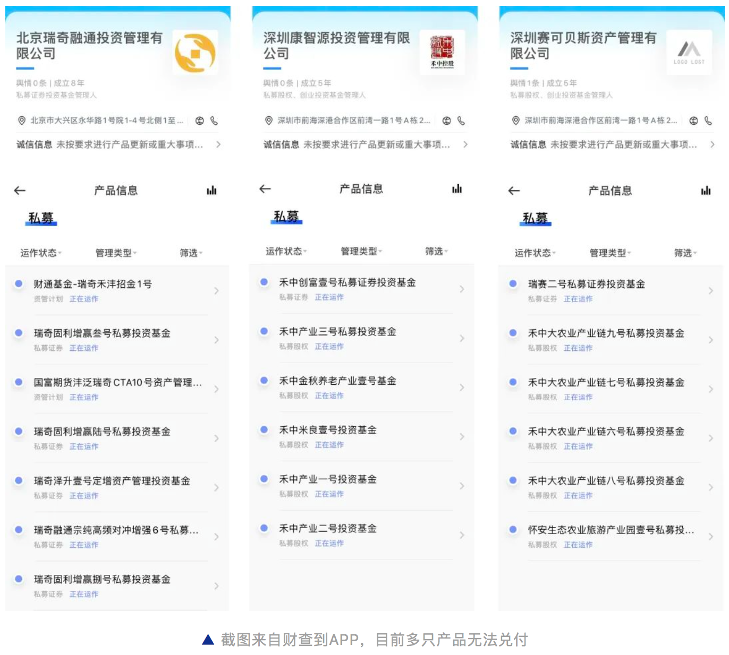Image resolution: width=729 pixels, height=655 pixels.
Task: Open product 禾中大农业产业链八号私募投资基金
Action: point(611,487)
